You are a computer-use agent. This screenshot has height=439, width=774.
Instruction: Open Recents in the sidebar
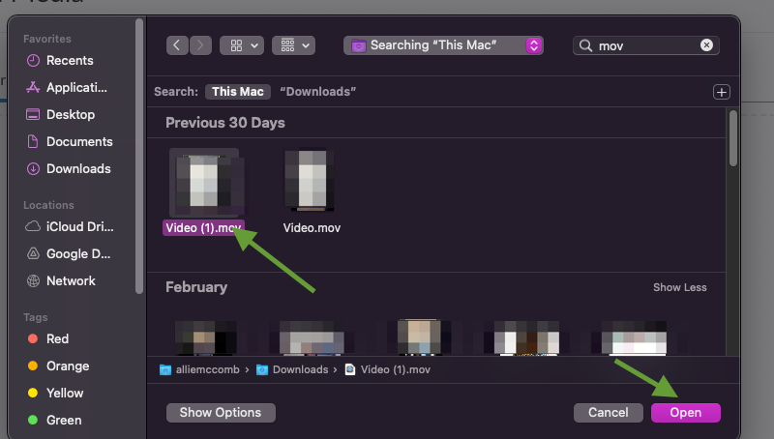(x=70, y=60)
